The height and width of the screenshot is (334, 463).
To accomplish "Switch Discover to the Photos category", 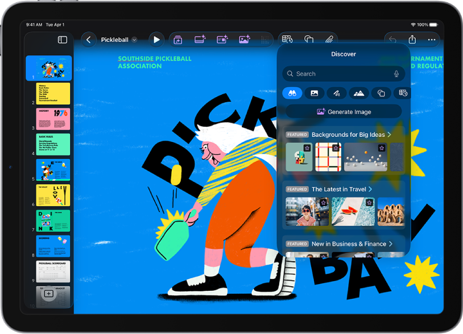I will [314, 93].
